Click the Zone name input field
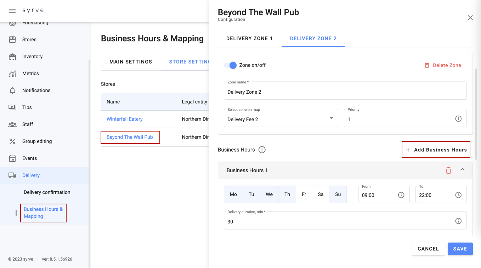The width and height of the screenshot is (481, 268). click(x=345, y=92)
